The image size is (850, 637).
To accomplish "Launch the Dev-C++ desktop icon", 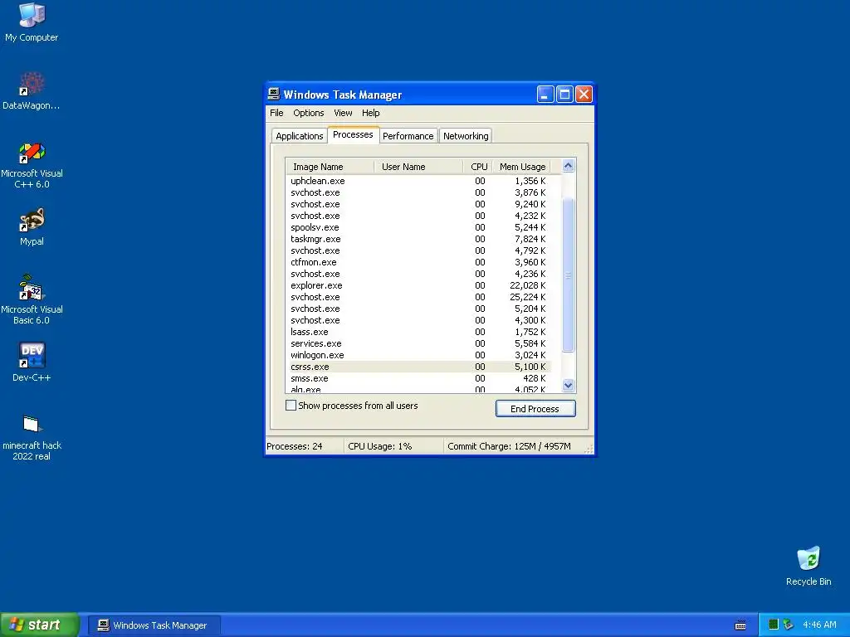I will pyautogui.click(x=32, y=362).
